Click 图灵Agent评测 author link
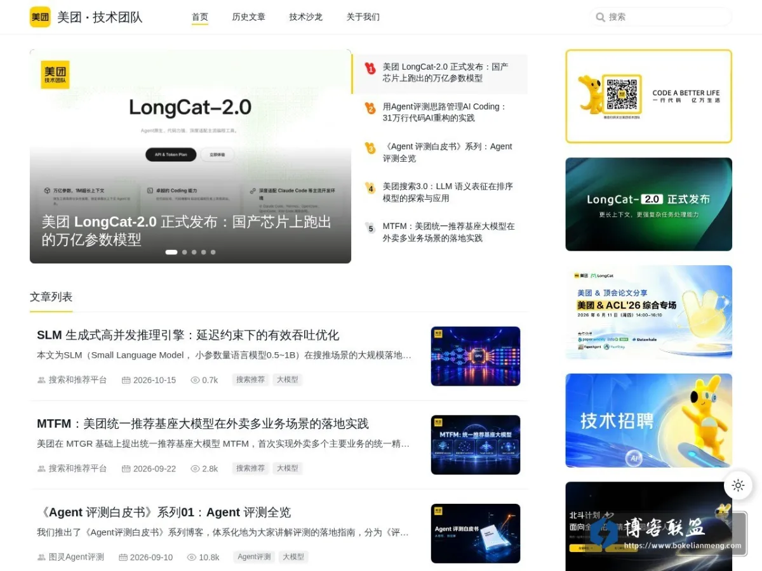762x571 pixels. [x=76, y=558]
